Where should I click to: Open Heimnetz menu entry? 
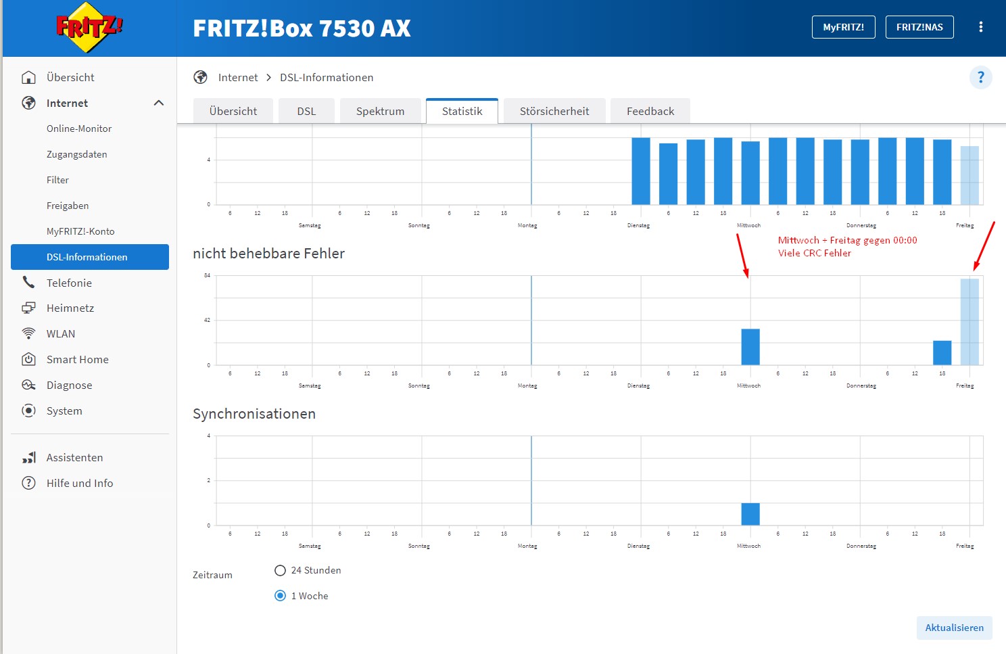coord(70,308)
